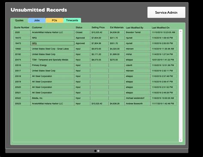Screen dimensions: 203x157
Task: Click Andrew Bosworth modified-by cell
Action: tap(137, 104)
